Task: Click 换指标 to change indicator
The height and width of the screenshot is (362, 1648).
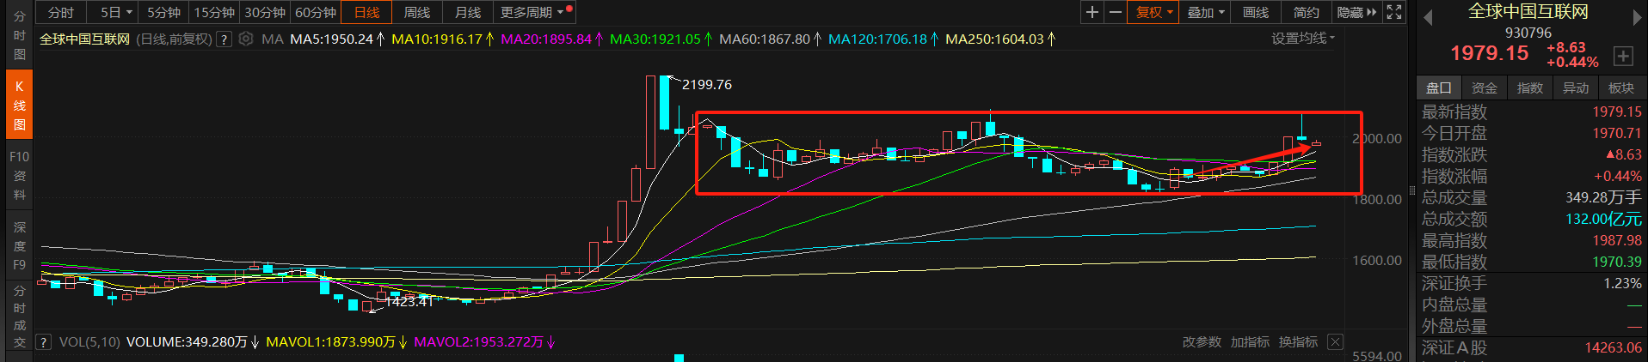Action: [x=1298, y=342]
